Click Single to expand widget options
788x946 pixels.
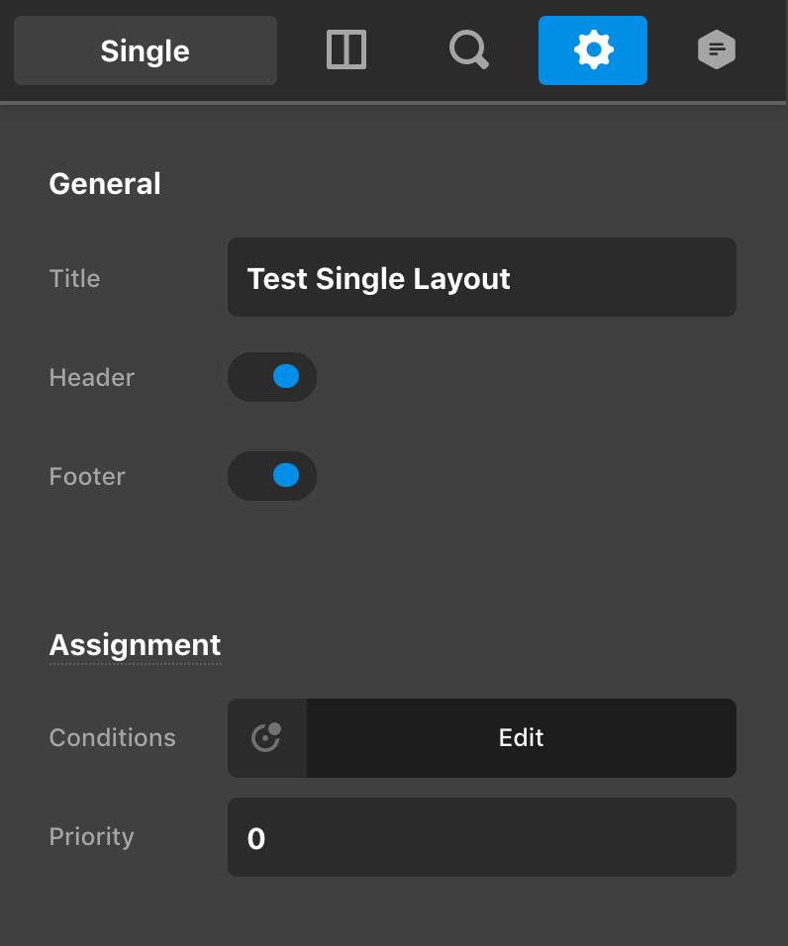(x=145, y=50)
